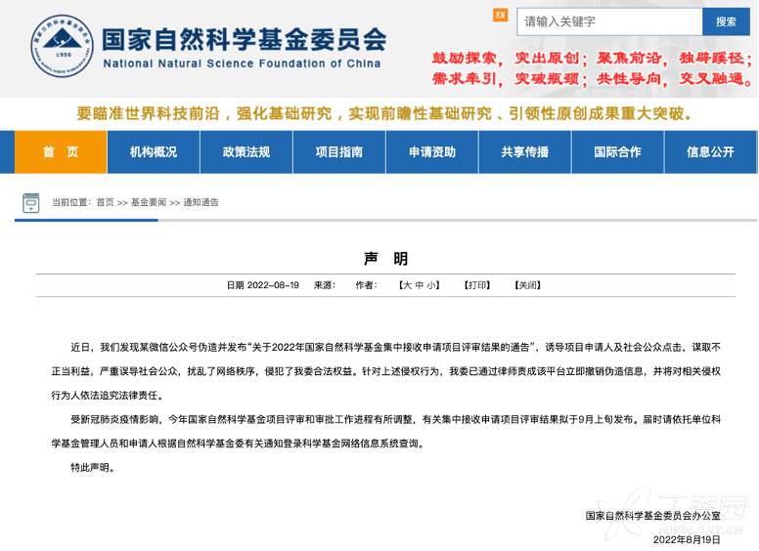Click 通知通告 in the breadcrumb
The width and height of the screenshot is (759, 551).
pyautogui.click(x=201, y=202)
